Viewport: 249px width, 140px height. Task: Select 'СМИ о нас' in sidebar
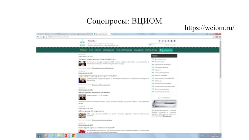(x=158, y=81)
